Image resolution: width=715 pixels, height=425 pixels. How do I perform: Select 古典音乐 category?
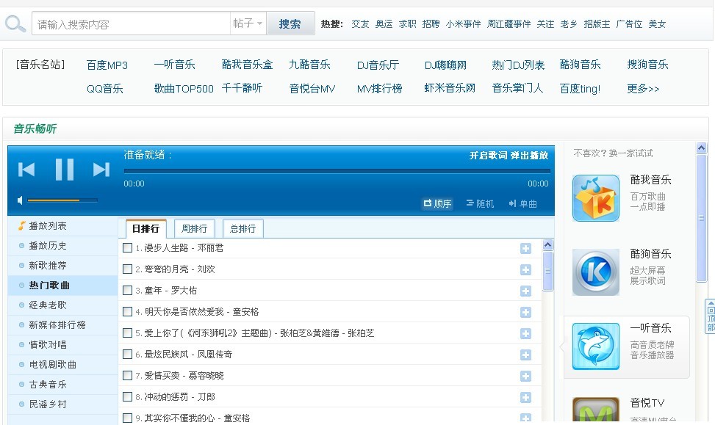(x=48, y=385)
